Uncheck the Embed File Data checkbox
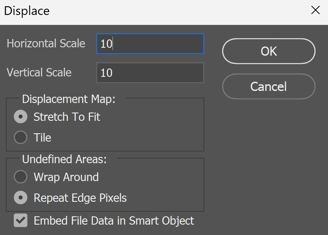Image resolution: width=328 pixels, height=235 pixels. pyautogui.click(x=20, y=220)
